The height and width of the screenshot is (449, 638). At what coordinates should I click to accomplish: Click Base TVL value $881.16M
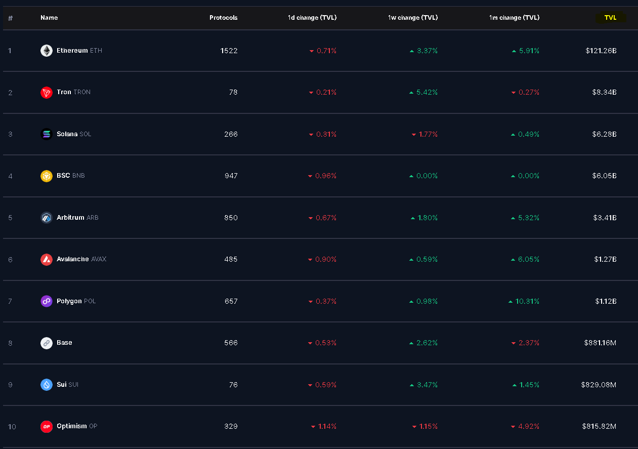(600, 343)
